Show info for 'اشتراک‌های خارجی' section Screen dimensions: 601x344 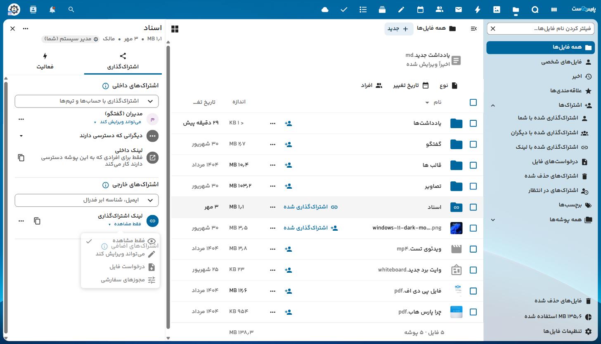click(x=105, y=185)
